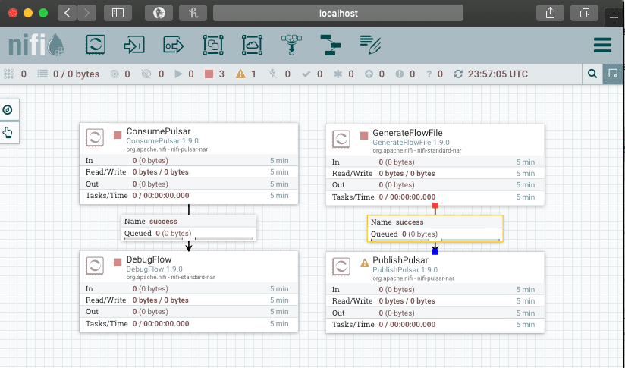The height and width of the screenshot is (368, 625).
Task: Click DebugFlow's red stopped status square
Action: click(x=118, y=263)
